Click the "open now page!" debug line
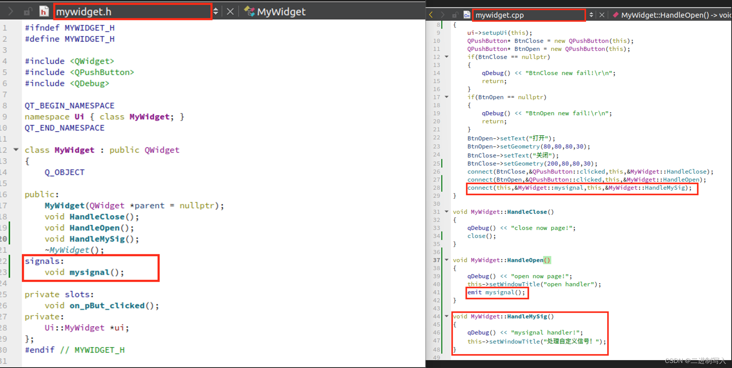The image size is (732, 368). click(520, 276)
